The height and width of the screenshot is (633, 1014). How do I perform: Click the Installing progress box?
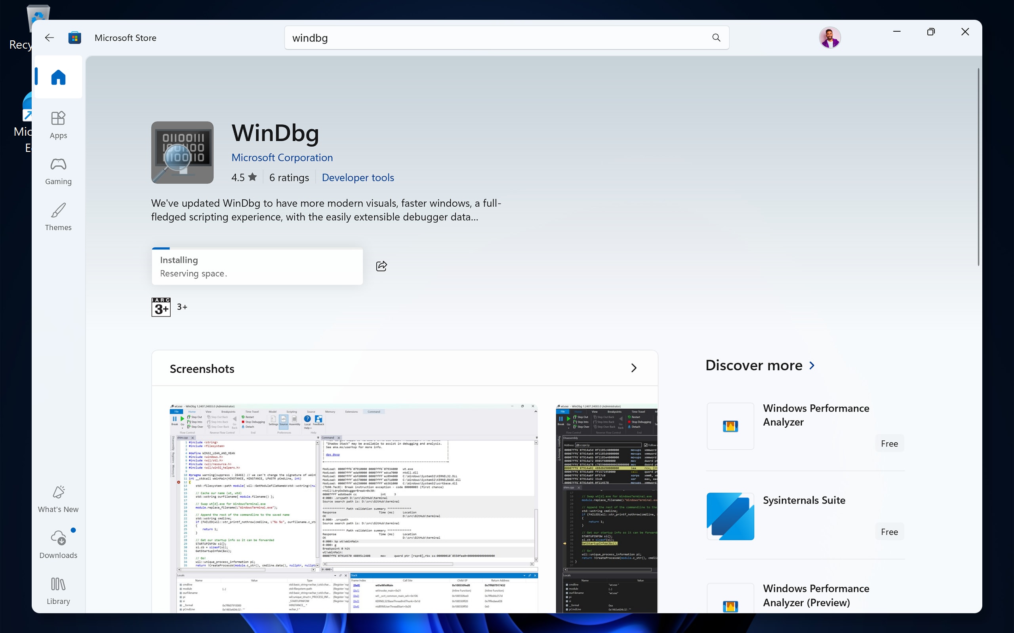click(x=257, y=266)
